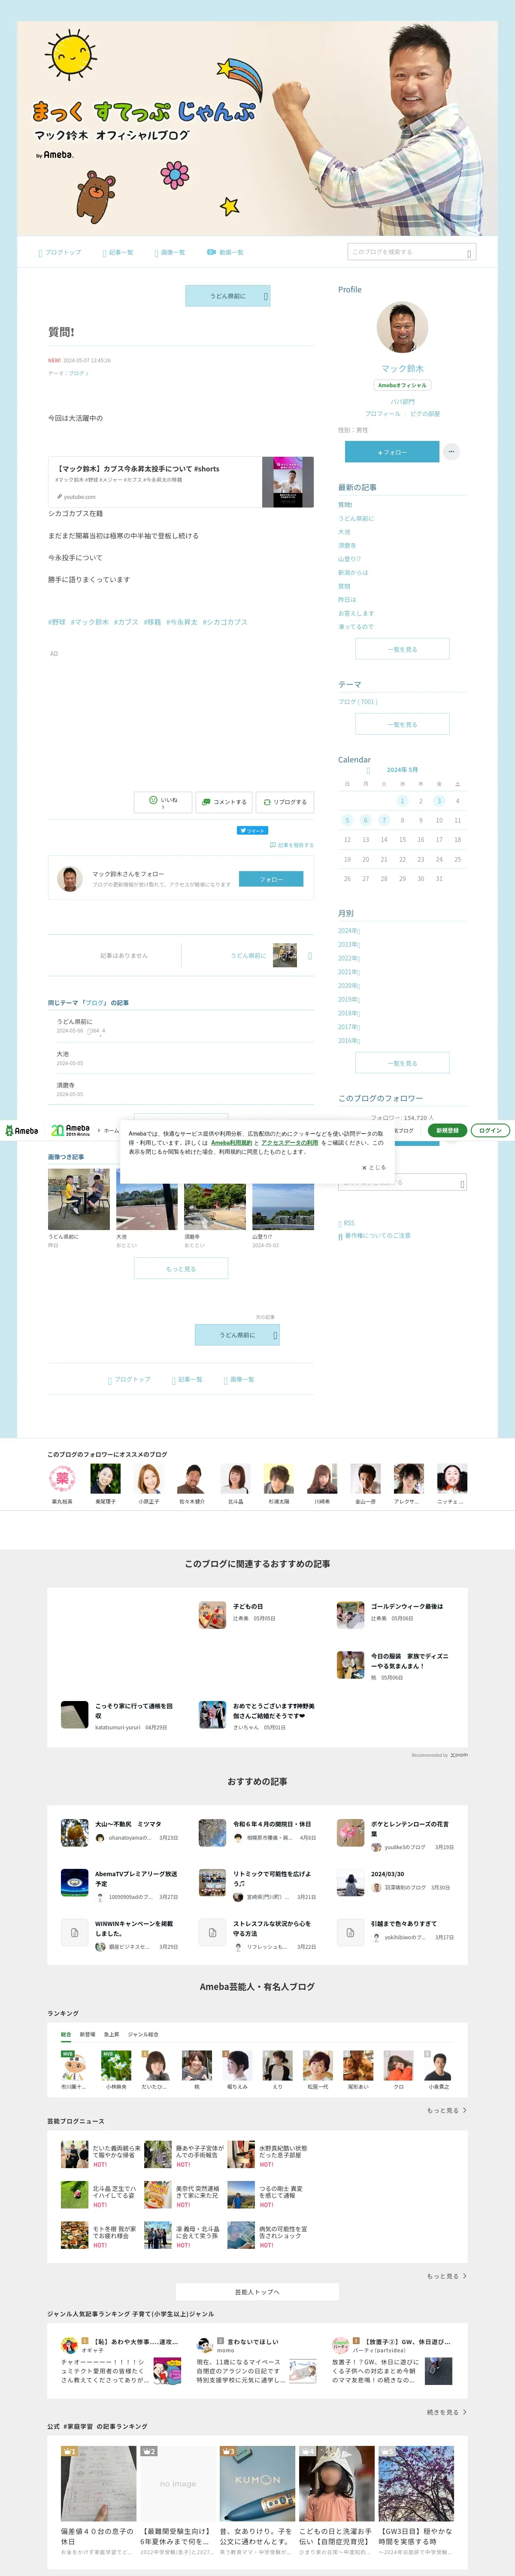Open the YouTube shorts embedded video thumbnail
The width and height of the screenshot is (515, 2576).
(287, 482)
